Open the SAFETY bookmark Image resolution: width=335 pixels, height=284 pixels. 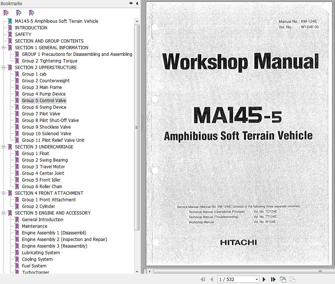(x=23, y=35)
